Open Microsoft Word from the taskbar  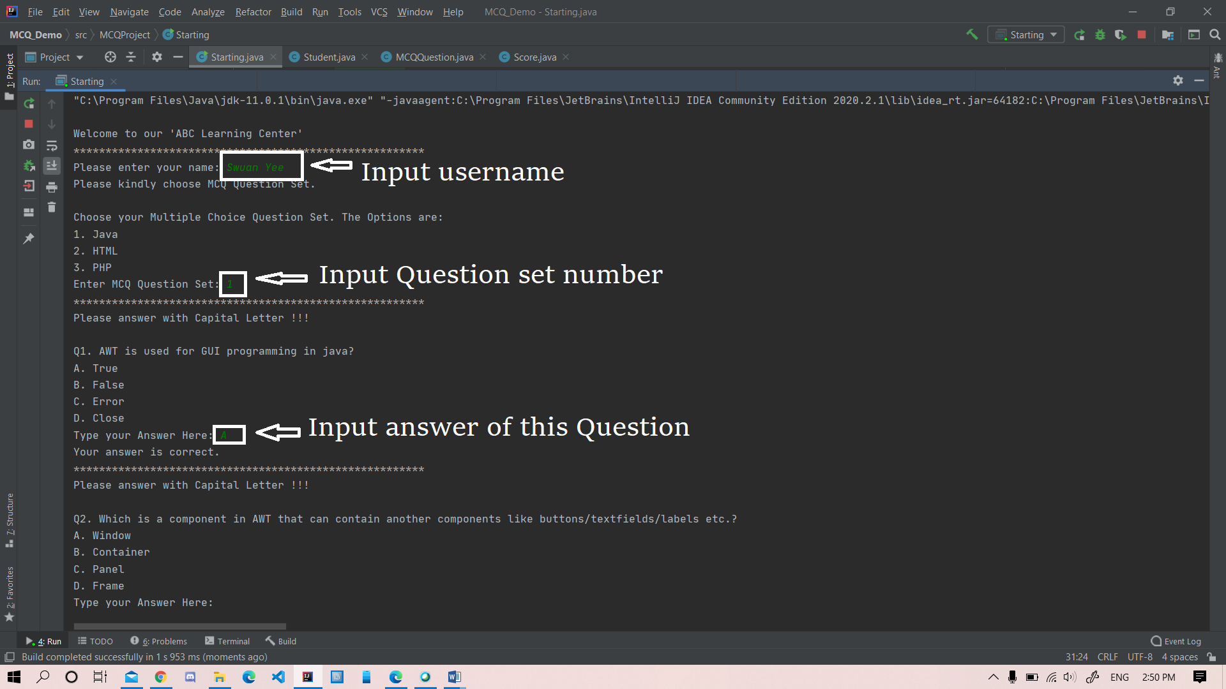coord(454,677)
